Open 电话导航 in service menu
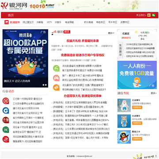The height and width of the screenshot is (159, 159). pos(69,23)
